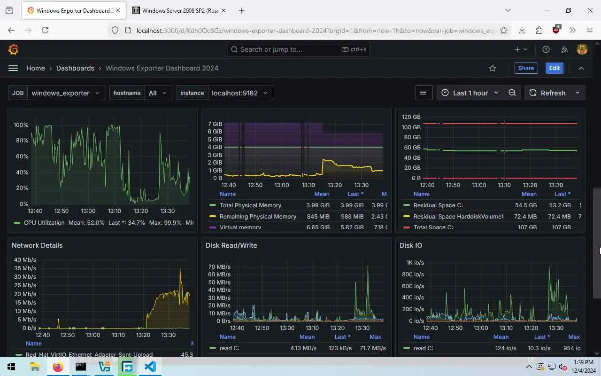The image size is (601, 376).
Task: Collapse the top navigation with the chevron
Action: coord(581,68)
